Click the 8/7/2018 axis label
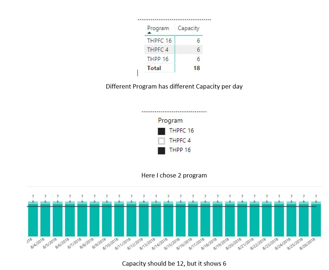 74,244
